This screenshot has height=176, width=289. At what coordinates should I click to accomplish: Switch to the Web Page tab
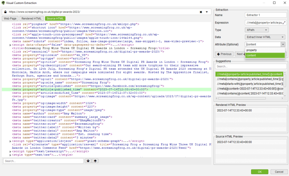(x=10, y=18)
